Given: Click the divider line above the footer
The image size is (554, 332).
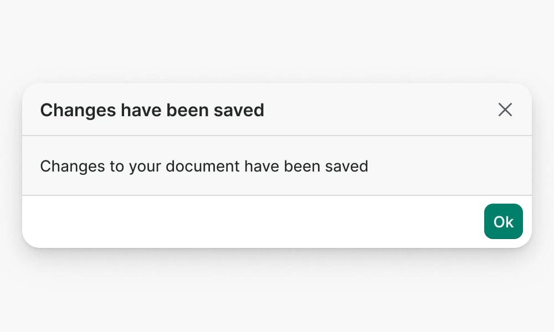Looking at the screenshot, I should [x=277, y=195].
